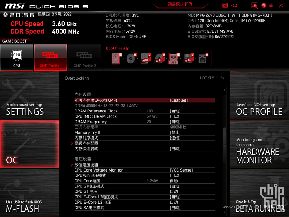The width and height of the screenshot is (289, 217).
Task: Click the scrollbar down arrow in Overclocking list
Action: pos(224,212)
